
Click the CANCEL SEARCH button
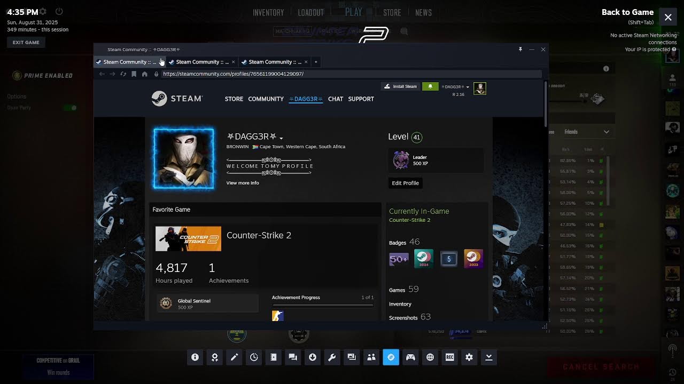click(x=601, y=367)
